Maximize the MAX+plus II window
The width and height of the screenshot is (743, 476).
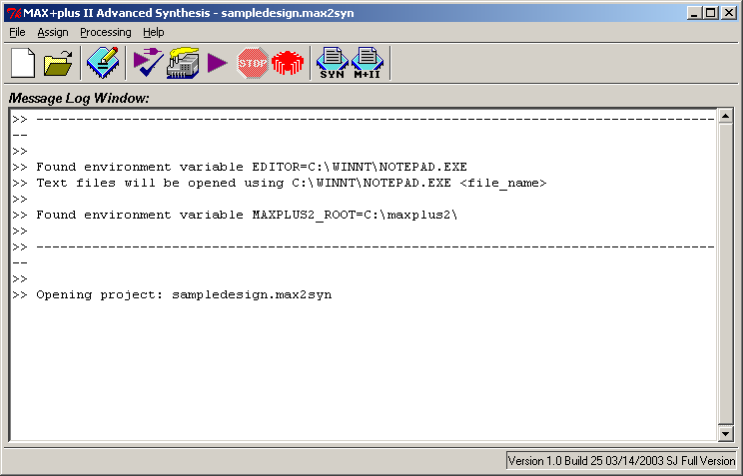pos(710,12)
